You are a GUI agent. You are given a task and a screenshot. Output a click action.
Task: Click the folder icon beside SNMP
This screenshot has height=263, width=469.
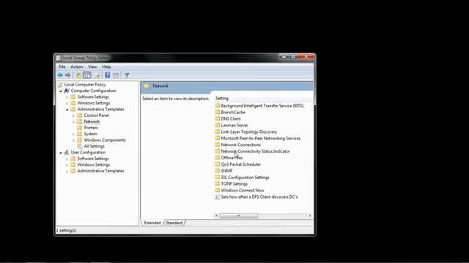(x=218, y=170)
